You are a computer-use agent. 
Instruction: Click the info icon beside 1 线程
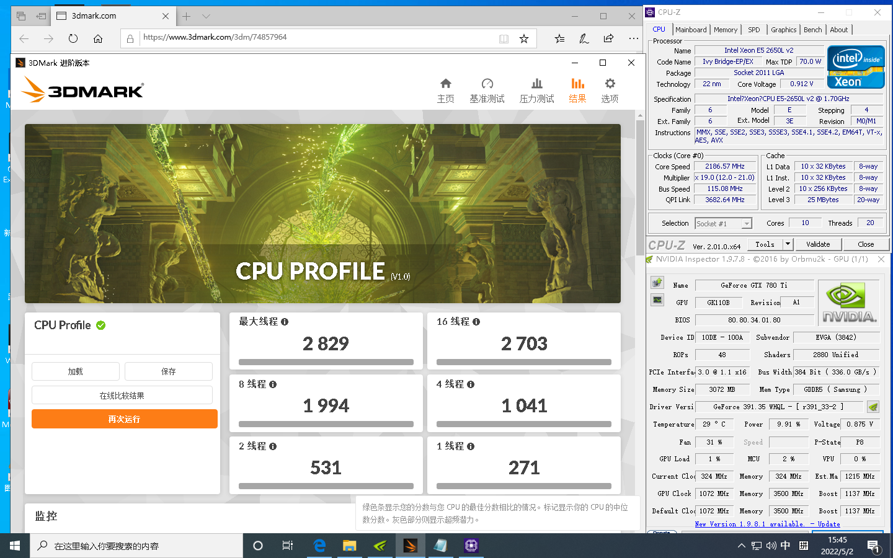tap(471, 446)
